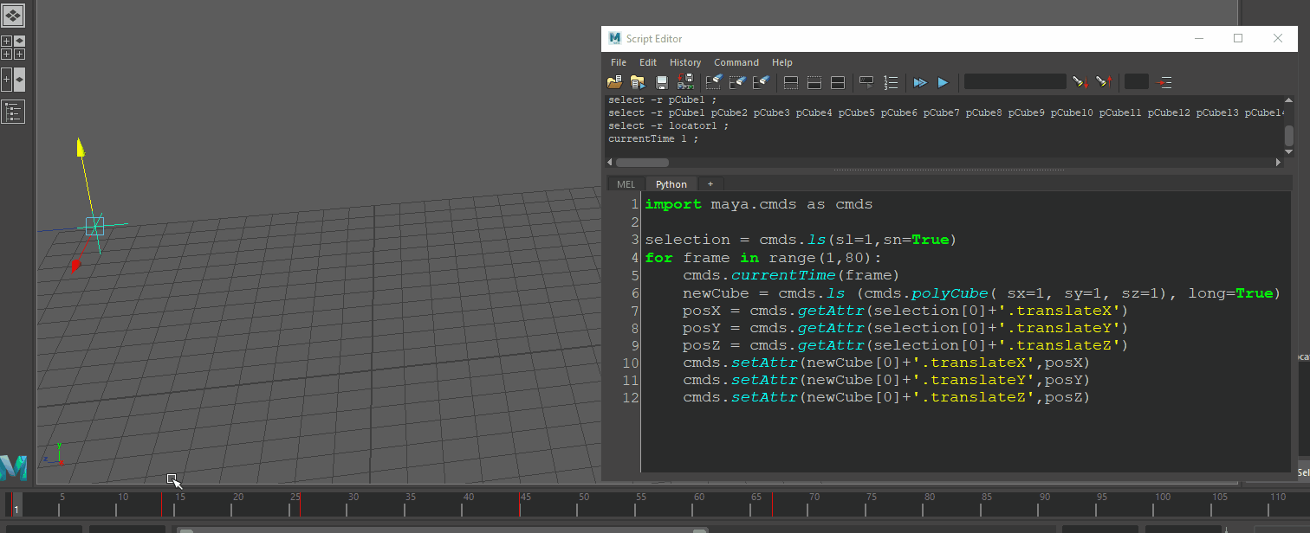Execute only the selected script lines

(943, 82)
